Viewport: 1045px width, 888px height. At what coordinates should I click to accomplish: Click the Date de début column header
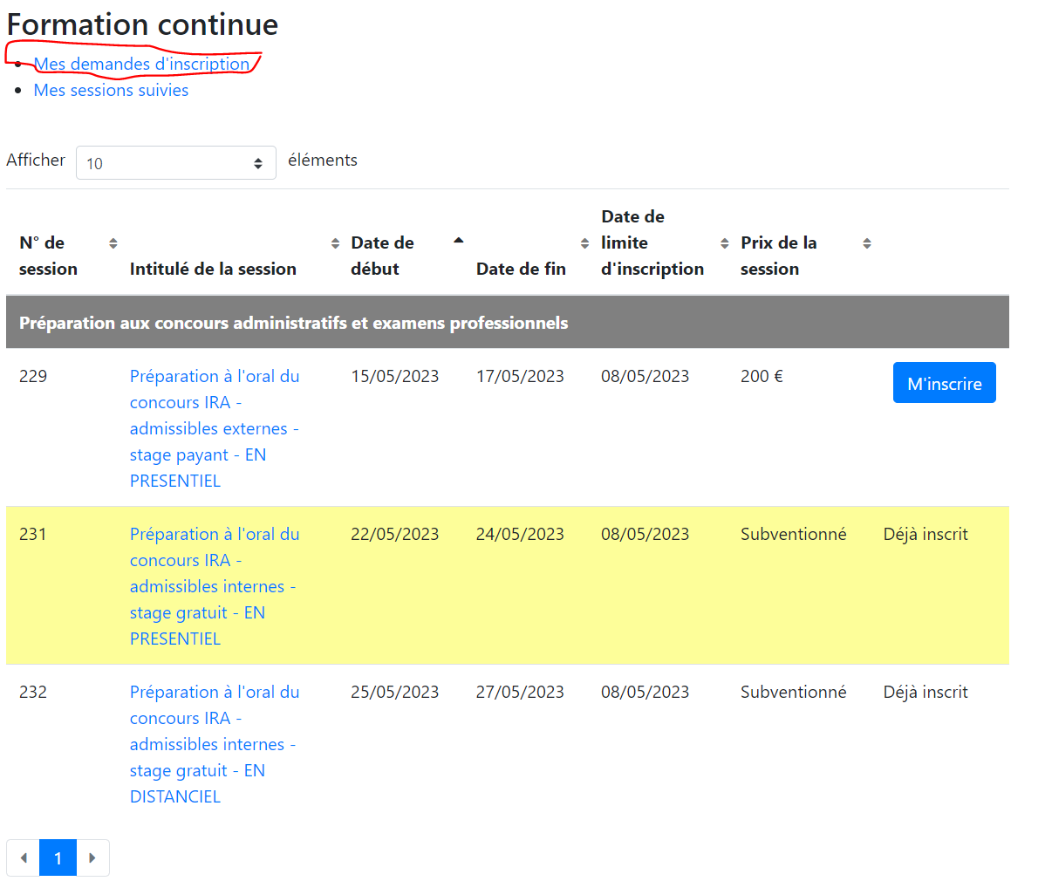click(x=383, y=256)
